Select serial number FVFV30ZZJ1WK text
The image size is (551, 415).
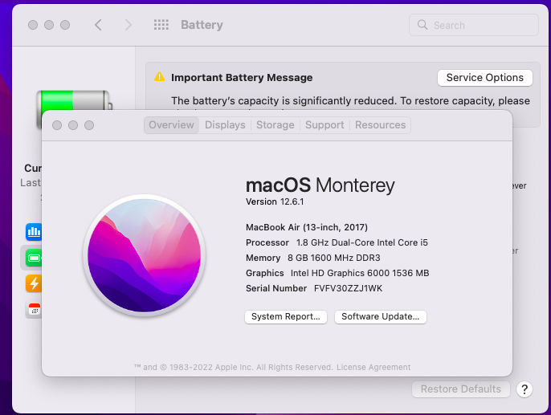348,288
